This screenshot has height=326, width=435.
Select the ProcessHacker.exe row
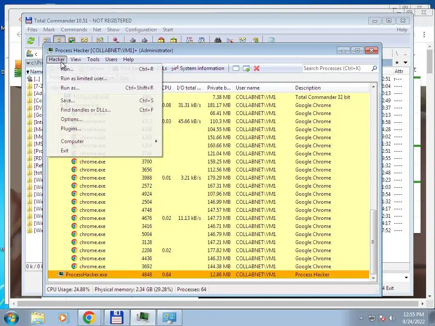coord(209,275)
